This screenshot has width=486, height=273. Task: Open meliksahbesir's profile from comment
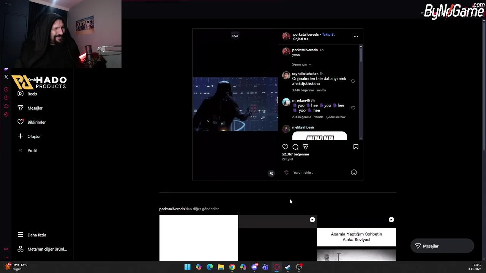click(303, 127)
